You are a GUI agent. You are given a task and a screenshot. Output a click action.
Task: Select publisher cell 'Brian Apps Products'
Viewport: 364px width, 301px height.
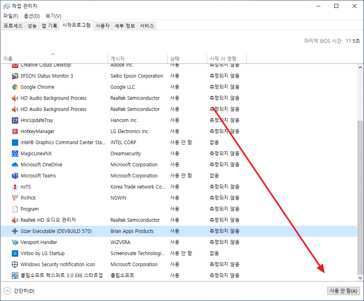coord(132,231)
